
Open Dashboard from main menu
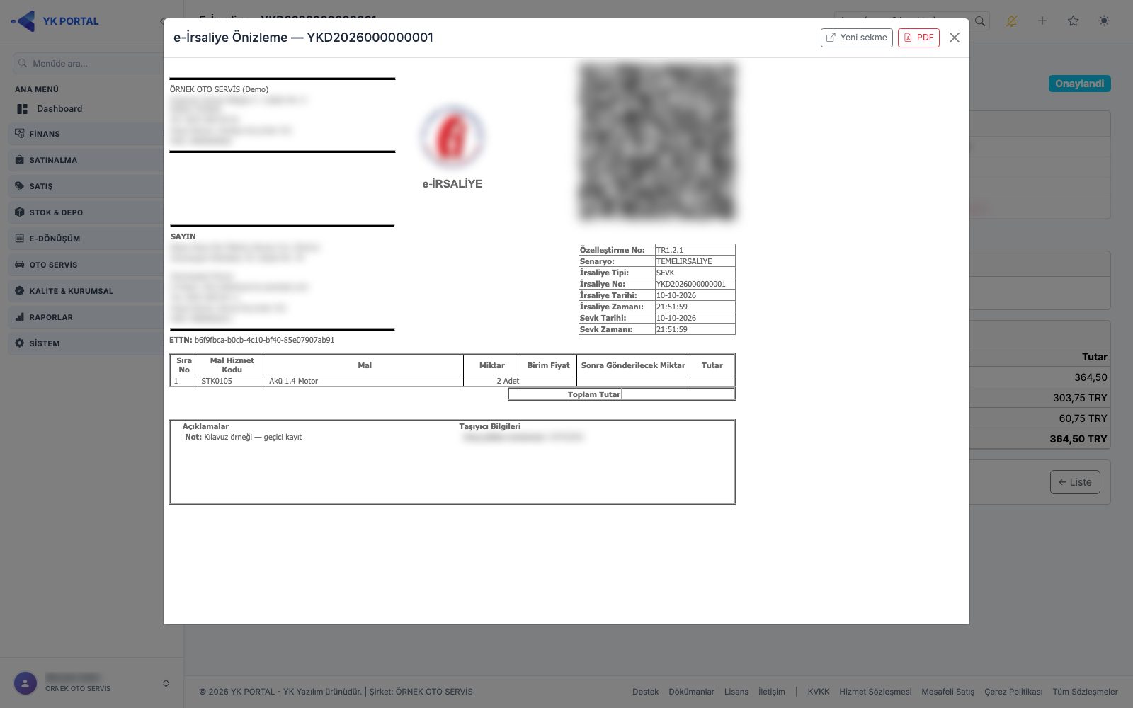pyautogui.click(x=59, y=109)
